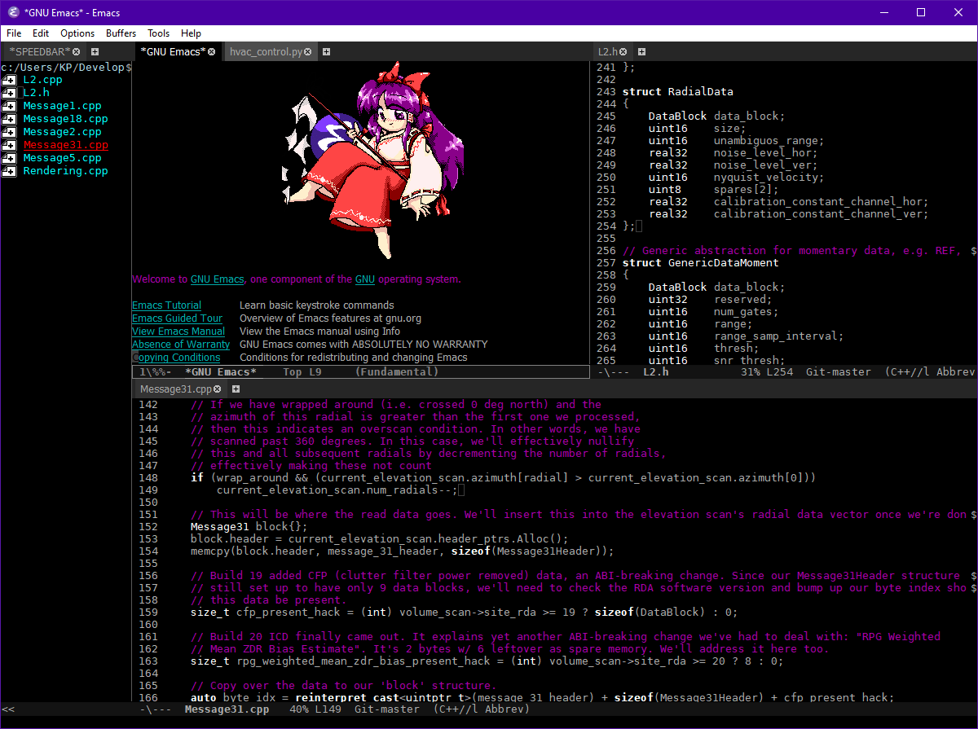978x729 pixels.
Task: Click the new-tab plus icon beside *SPEEDBAR* tab
Action: [x=95, y=51]
